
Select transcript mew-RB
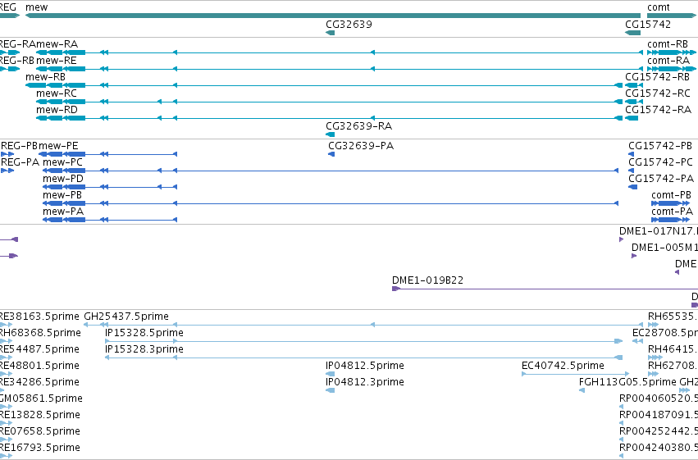324,85
